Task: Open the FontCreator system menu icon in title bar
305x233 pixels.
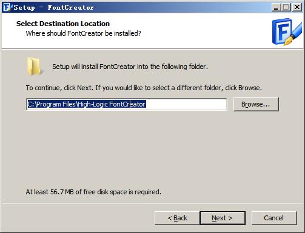Action: [x=7, y=7]
